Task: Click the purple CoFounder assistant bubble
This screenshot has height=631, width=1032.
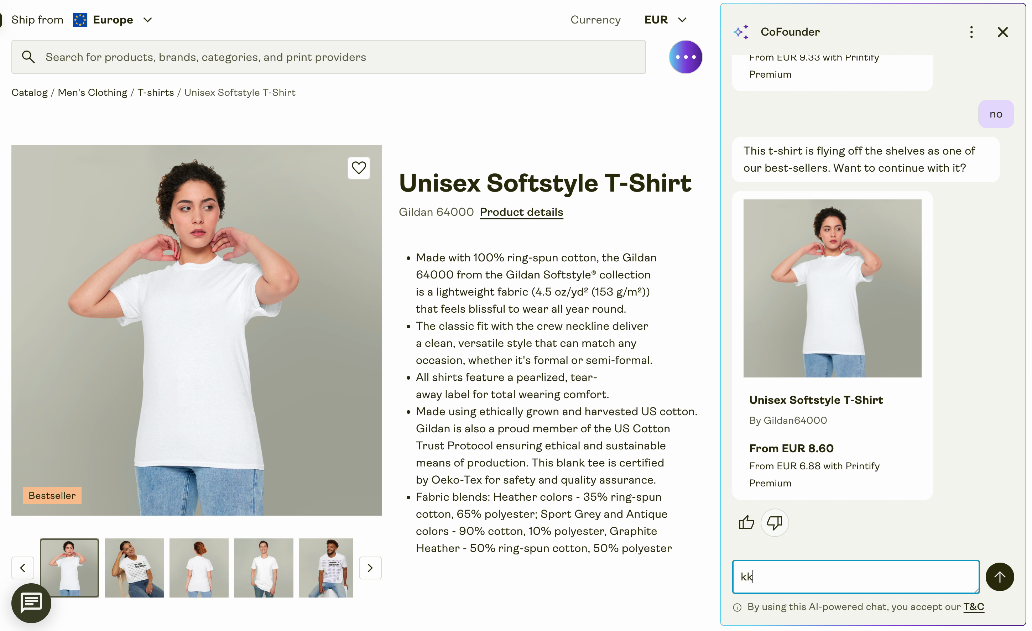Action: pos(685,57)
